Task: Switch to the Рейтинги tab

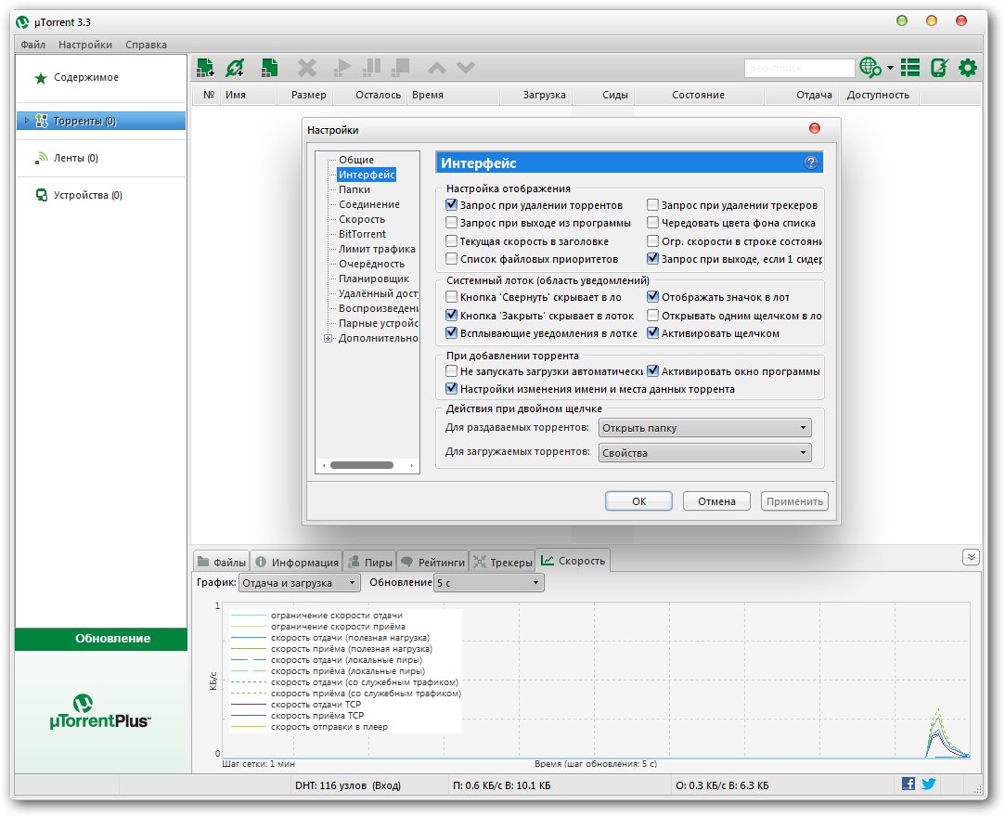Action: [x=433, y=562]
